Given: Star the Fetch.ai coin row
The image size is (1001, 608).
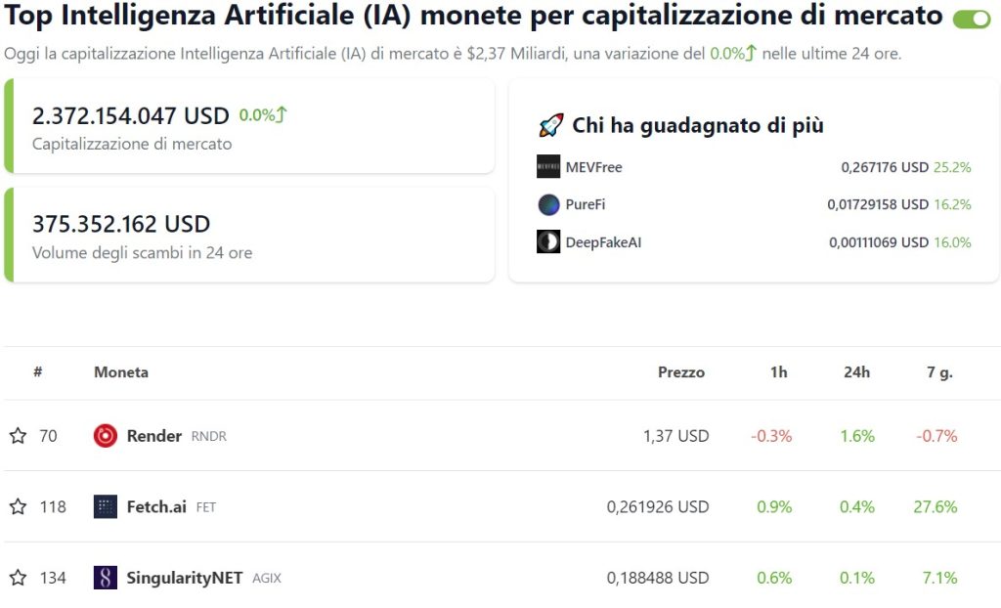Looking at the screenshot, I should 18,507.
